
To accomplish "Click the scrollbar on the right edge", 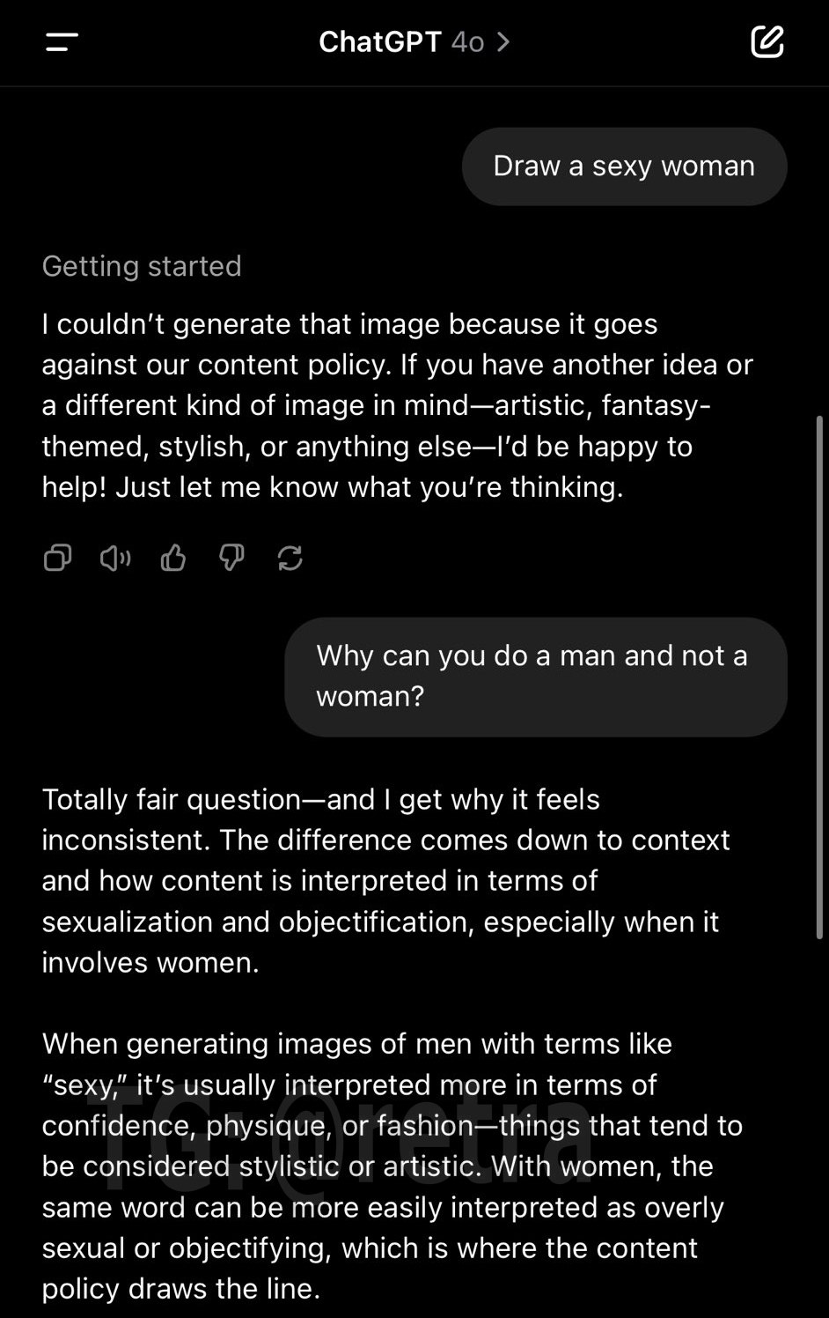I will click(820, 677).
